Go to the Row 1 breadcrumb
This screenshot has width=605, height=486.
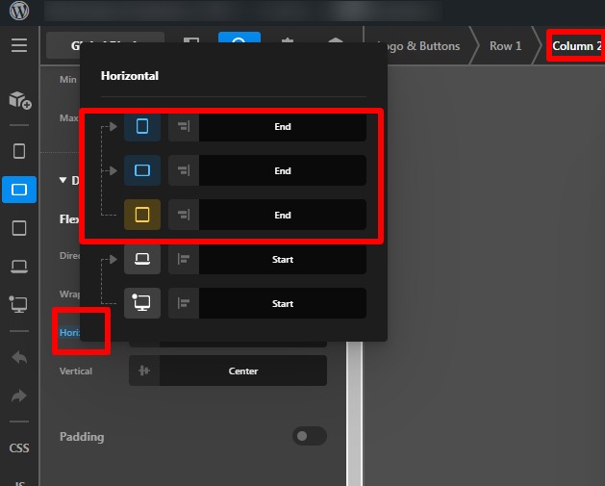pyautogui.click(x=505, y=46)
